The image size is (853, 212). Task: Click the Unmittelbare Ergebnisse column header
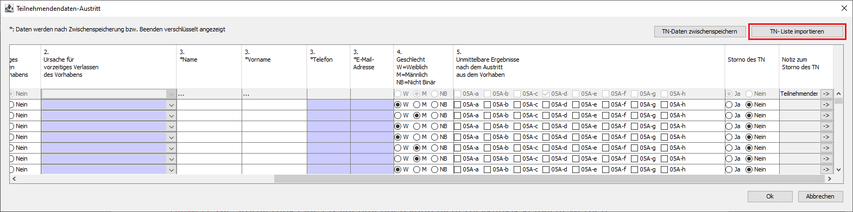(589, 67)
